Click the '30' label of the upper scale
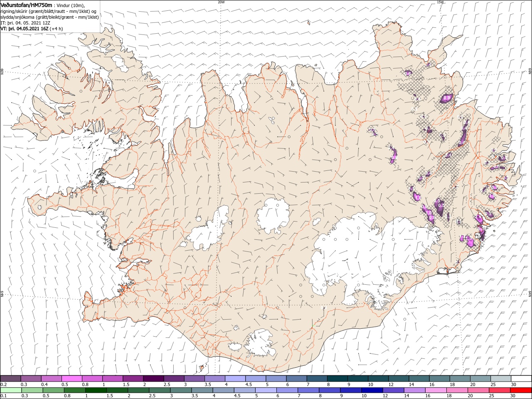The height and width of the screenshot is (399, 532). (x=514, y=384)
